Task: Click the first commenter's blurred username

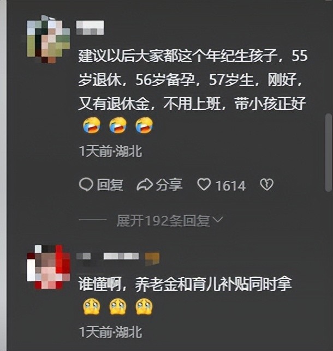Action: (90, 28)
